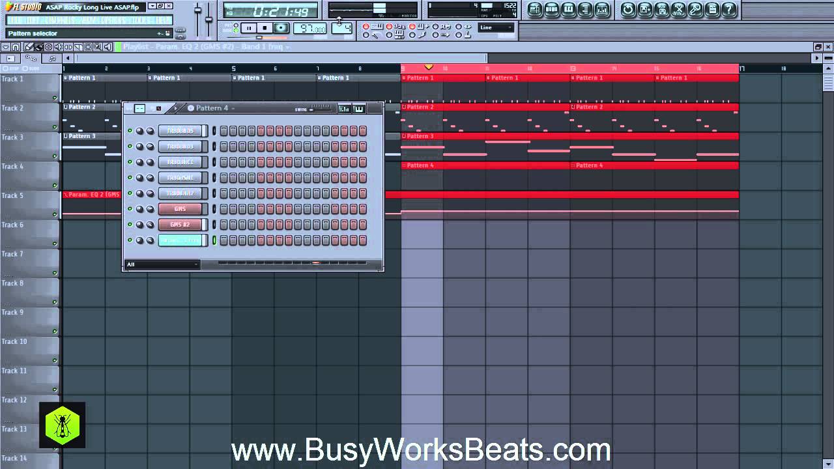
Task: Select the Playlist delete tool
Action: pos(49,47)
